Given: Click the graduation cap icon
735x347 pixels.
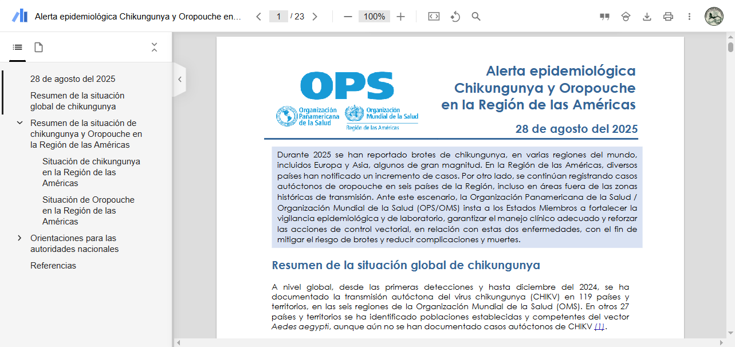Looking at the screenshot, I should [x=626, y=17].
